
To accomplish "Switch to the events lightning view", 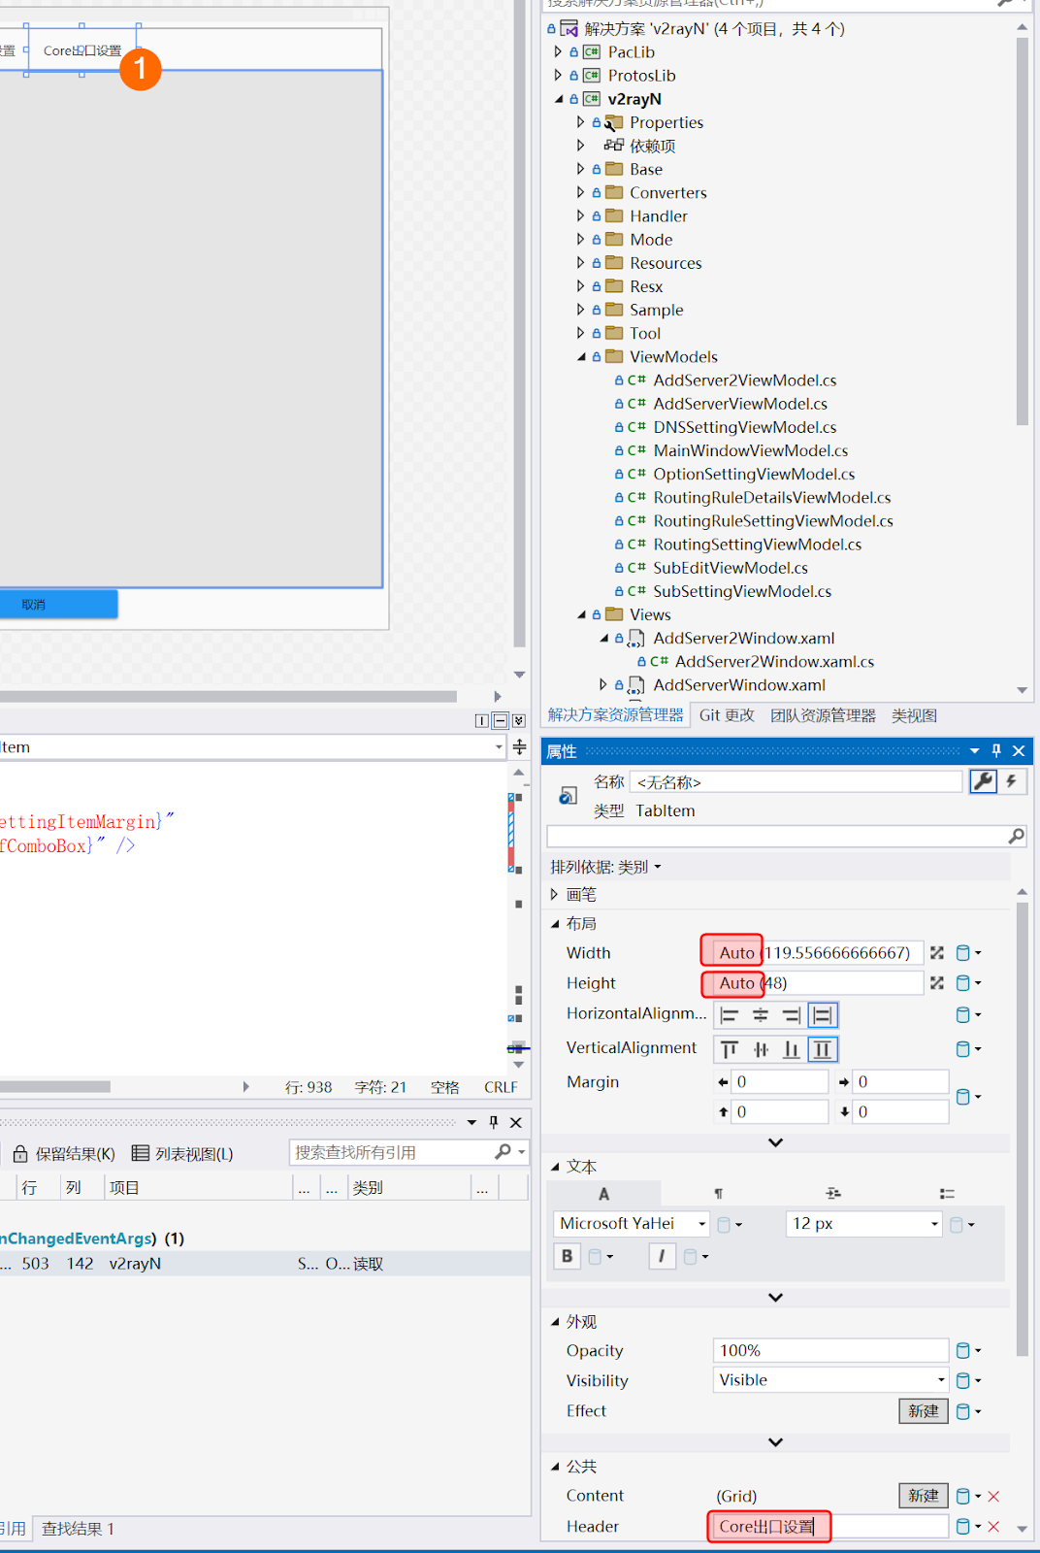I will [x=1012, y=781].
